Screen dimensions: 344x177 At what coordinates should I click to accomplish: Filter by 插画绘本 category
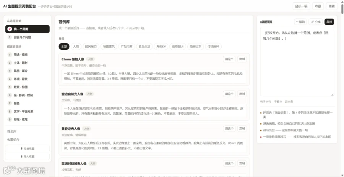tap(195, 47)
